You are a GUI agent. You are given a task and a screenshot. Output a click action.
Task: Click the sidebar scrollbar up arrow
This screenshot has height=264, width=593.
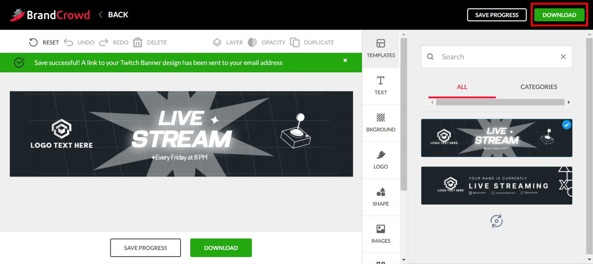tap(403, 34)
